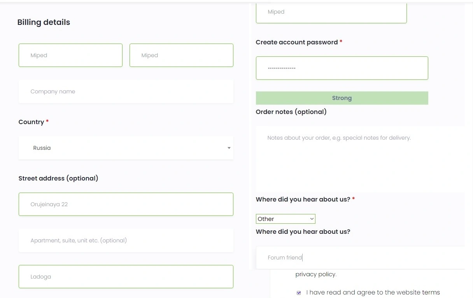Open the Country dropdown showing Russia
This screenshot has height=298, width=473.
[126, 148]
